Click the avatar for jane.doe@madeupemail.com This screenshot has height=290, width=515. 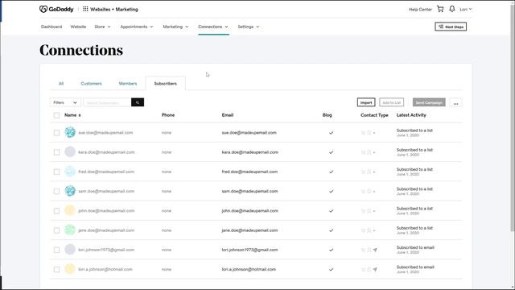tap(70, 230)
